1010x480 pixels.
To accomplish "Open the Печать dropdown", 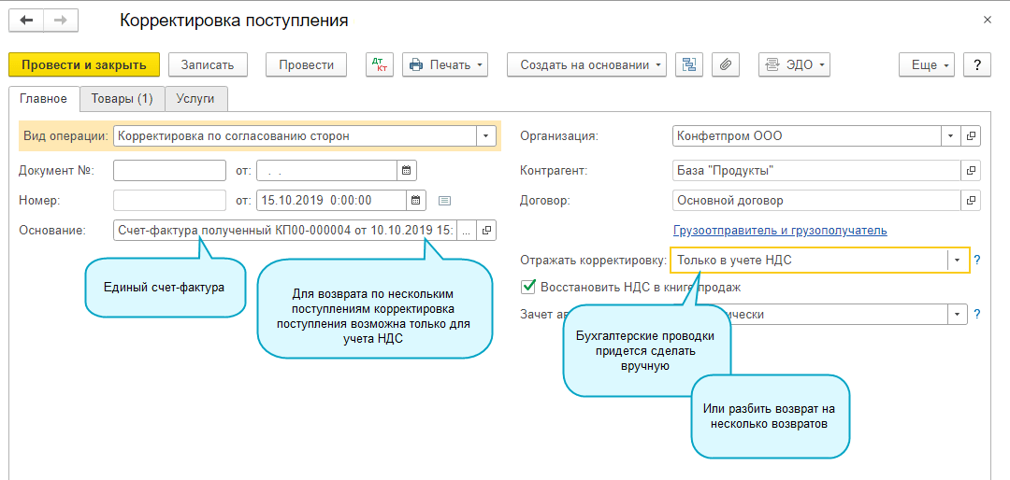I will coord(445,64).
